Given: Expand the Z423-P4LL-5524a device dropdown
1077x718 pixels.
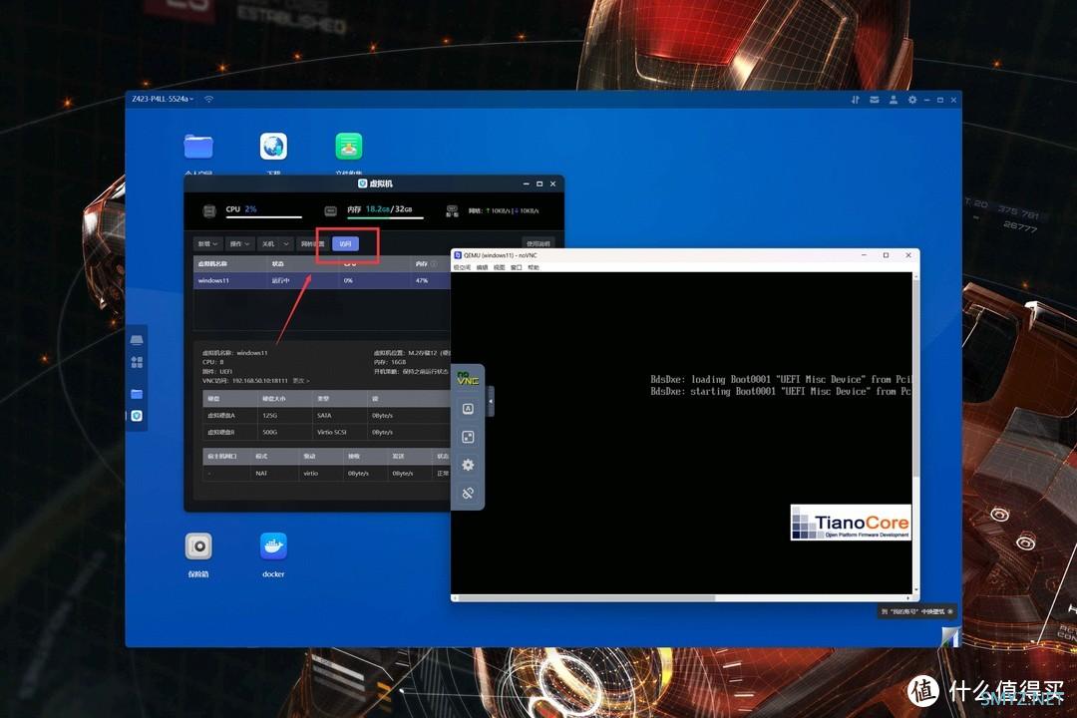Looking at the screenshot, I should [x=163, y=99].
